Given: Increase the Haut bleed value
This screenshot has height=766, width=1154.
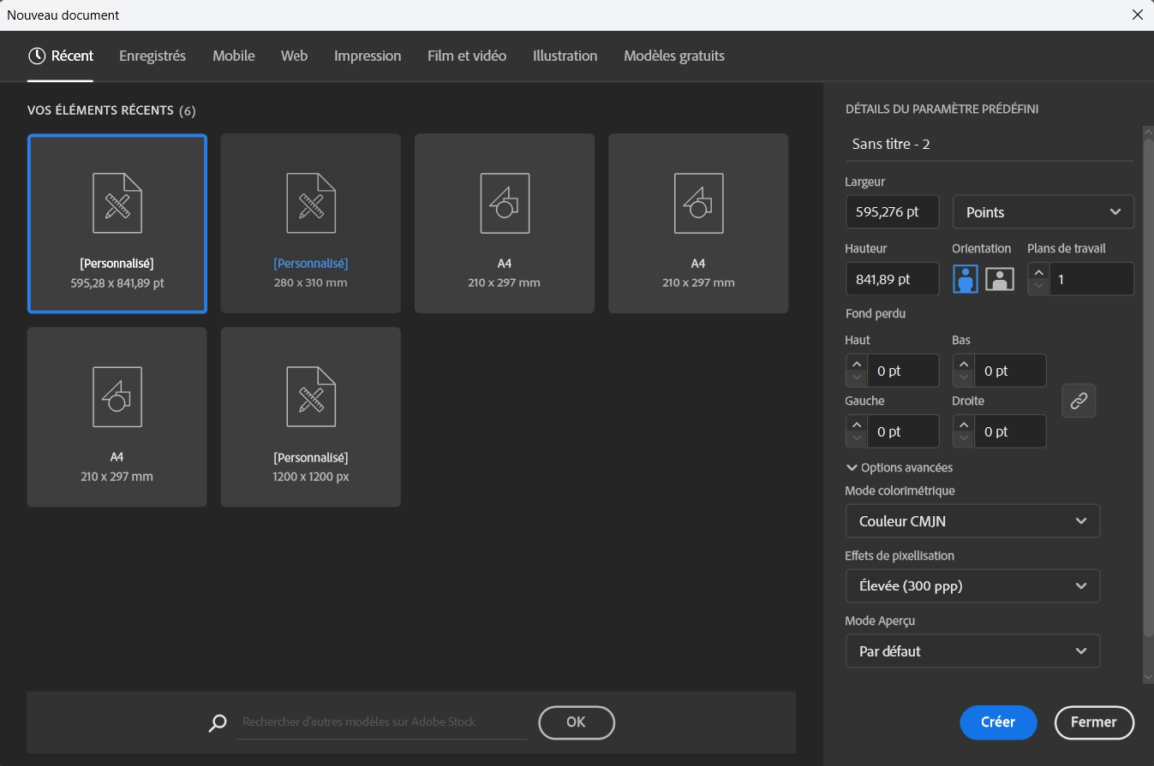Looking at the screenshot, I should tap(856, 364).
